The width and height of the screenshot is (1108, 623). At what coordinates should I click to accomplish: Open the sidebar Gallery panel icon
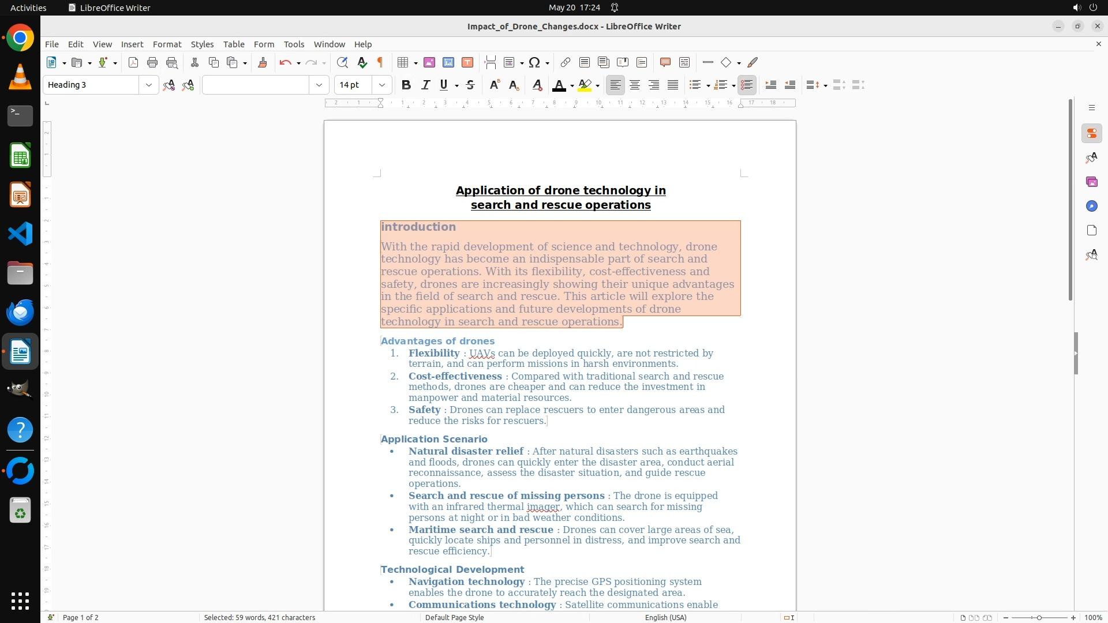pos(1091,182)
